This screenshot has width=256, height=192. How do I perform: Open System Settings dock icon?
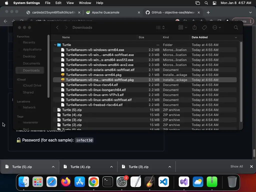point(122,182)
